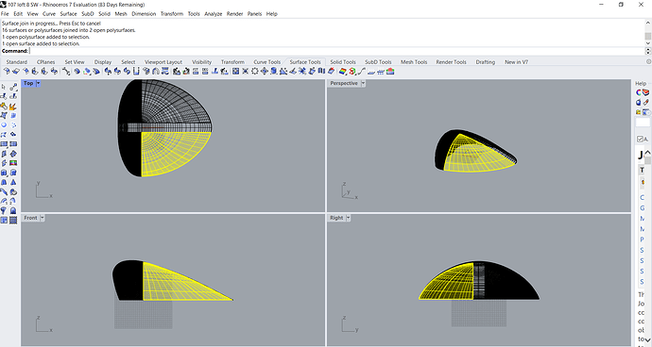Switch to the Viewport Layout tab
Viewport: 652px width, 347px height.
[x=163, y=62]
